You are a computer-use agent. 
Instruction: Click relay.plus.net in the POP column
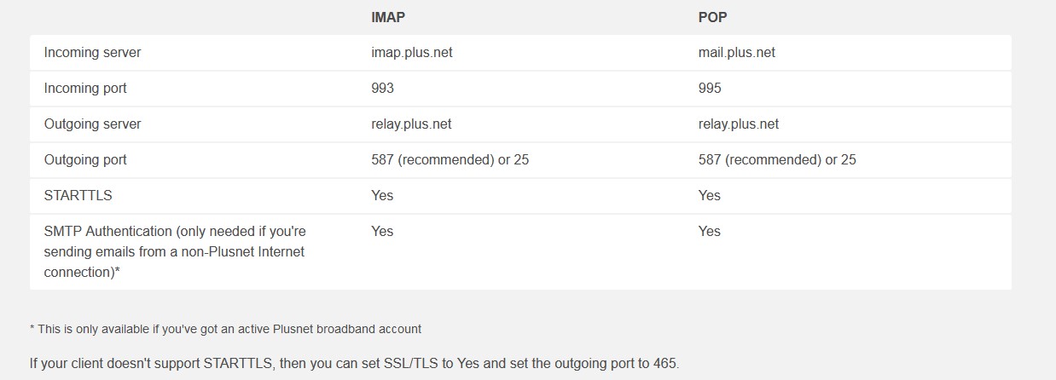pos(738,124)
